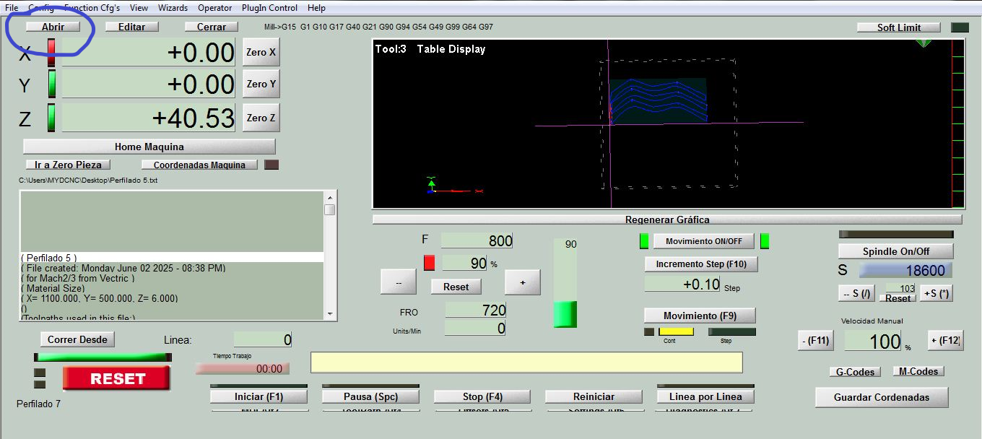Click the green Z axis LED indicator

[x=51, y=118]
